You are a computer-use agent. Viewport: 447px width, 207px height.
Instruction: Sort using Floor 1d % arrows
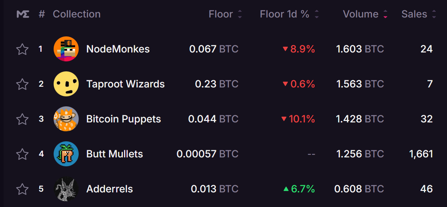tap(316, 14)
